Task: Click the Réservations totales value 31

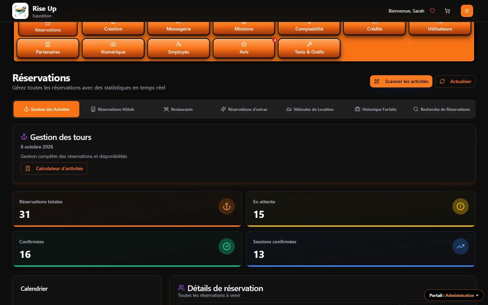Action: pyautogui.click(x=25, y=215)
